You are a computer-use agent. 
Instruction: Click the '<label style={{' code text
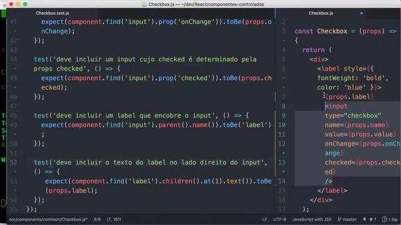345,69
